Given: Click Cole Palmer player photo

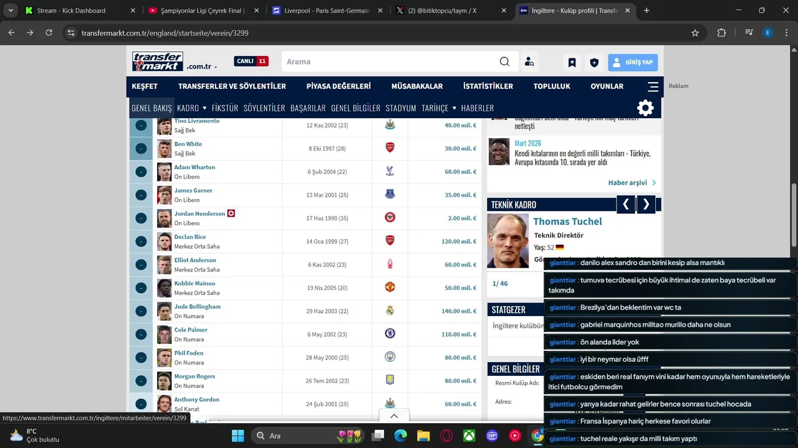Looking at the screenshot, I should point(164,334).
